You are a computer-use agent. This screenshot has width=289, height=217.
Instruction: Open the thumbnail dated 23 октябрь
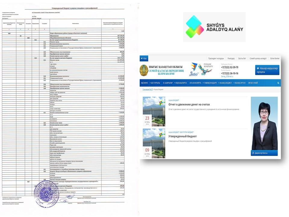tap(154, 112)
